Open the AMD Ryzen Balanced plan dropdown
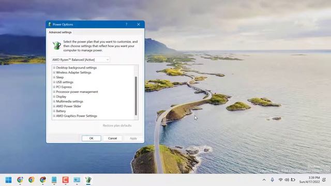331x186 pixels. (81, 60)
